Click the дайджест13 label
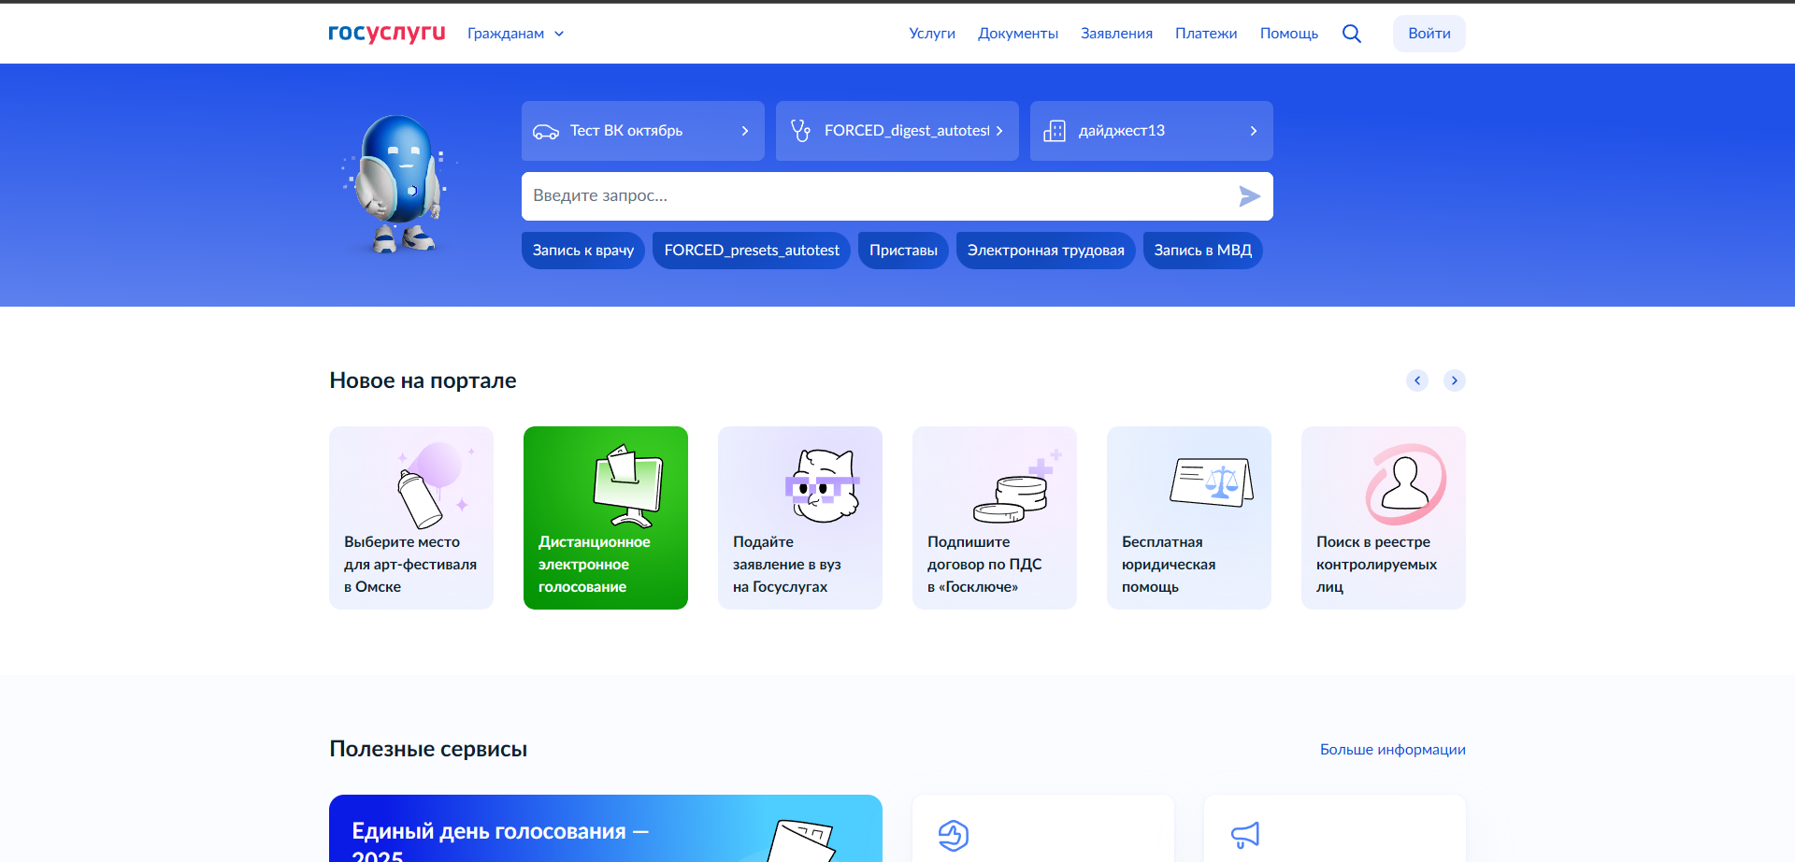 pos(1122,131)
